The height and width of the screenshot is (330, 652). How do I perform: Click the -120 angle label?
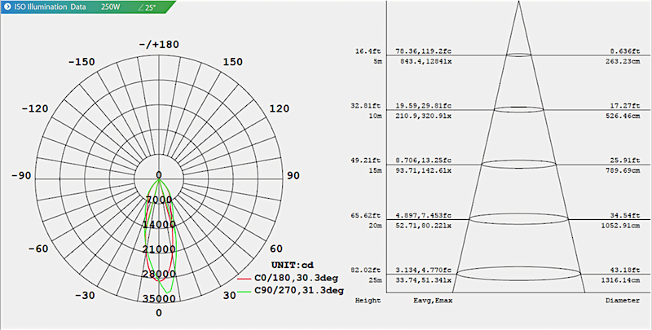(x=35, y=109)
